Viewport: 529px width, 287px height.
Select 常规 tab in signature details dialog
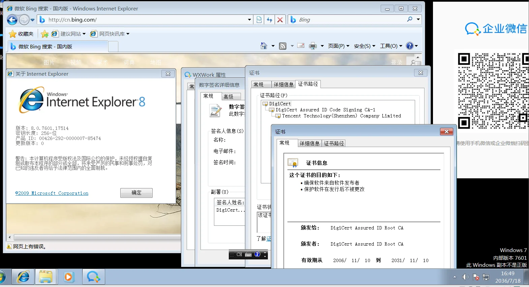[211, 96]
